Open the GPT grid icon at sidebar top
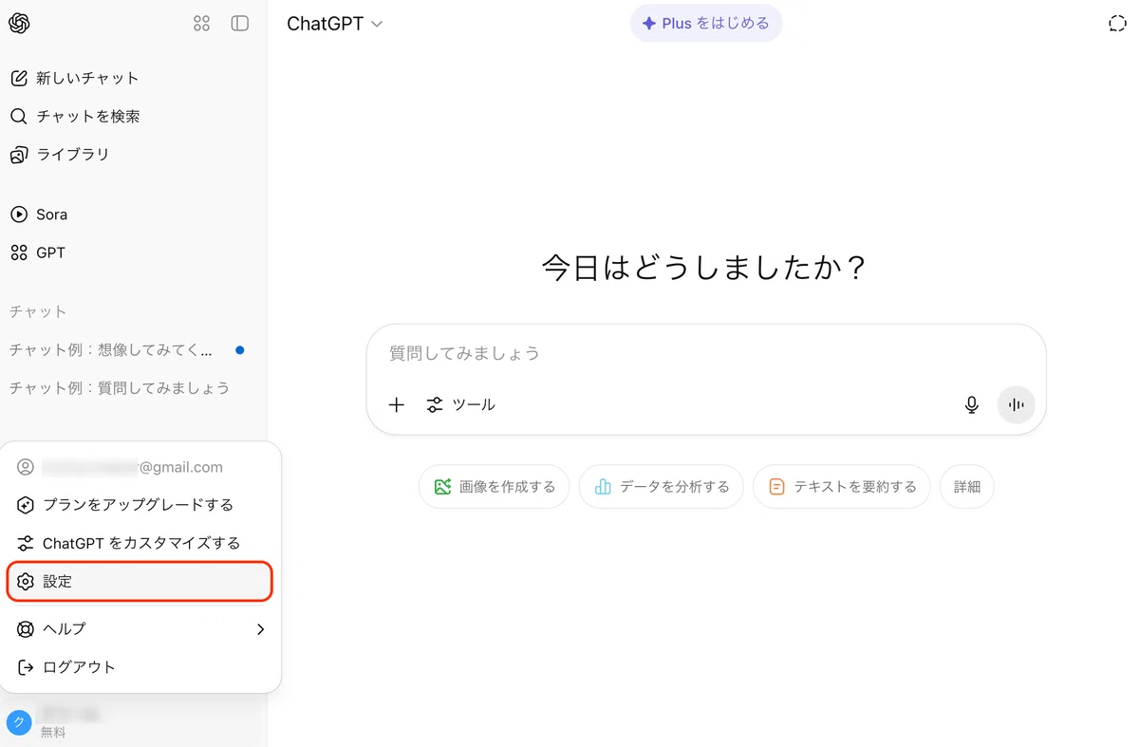The height and width of the screenshot is (747, 1139). tap(201, 24)
